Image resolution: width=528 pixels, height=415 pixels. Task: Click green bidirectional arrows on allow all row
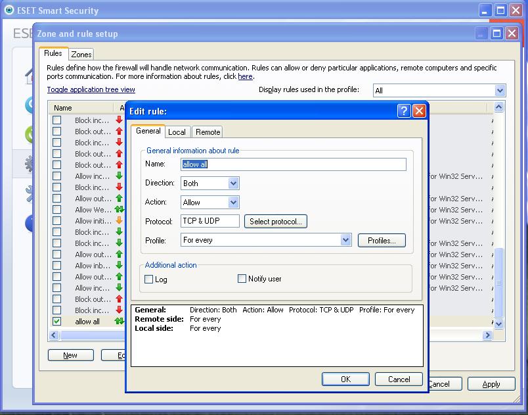tap(120, 321)
